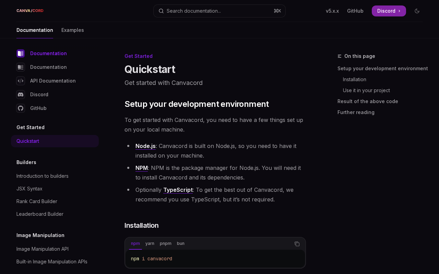The image size is (439, 274).
Task: Switch install command to bun
Action: click(181, 244)
